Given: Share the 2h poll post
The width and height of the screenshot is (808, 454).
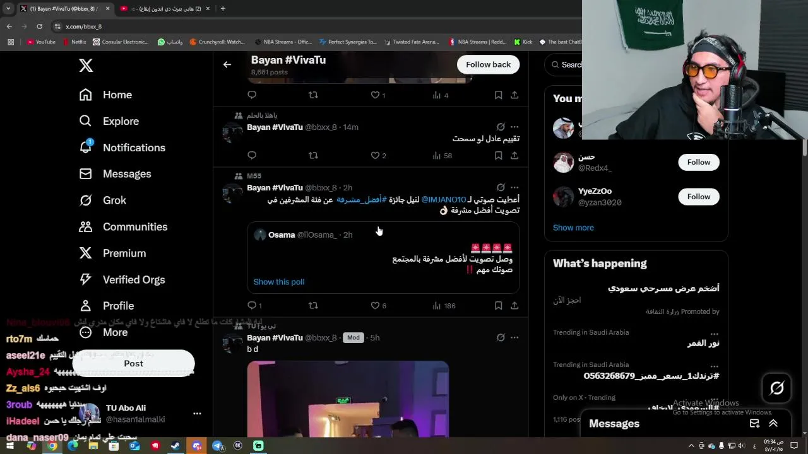Looking at the screenshot, I should tap(514, 306).
